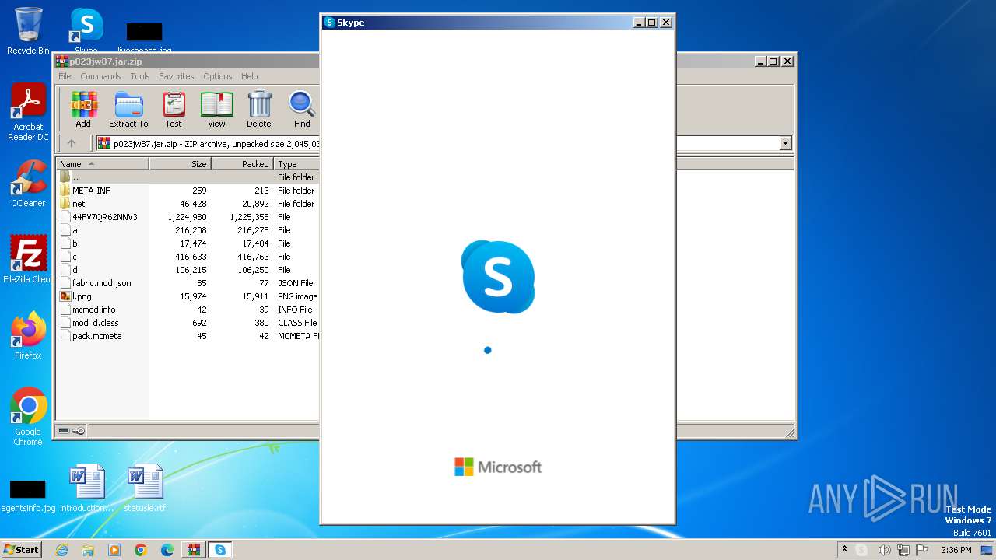Open Microsoft Edge from the taskbar
The height and width of the screenshot is (560, 996).
(167, 550)
